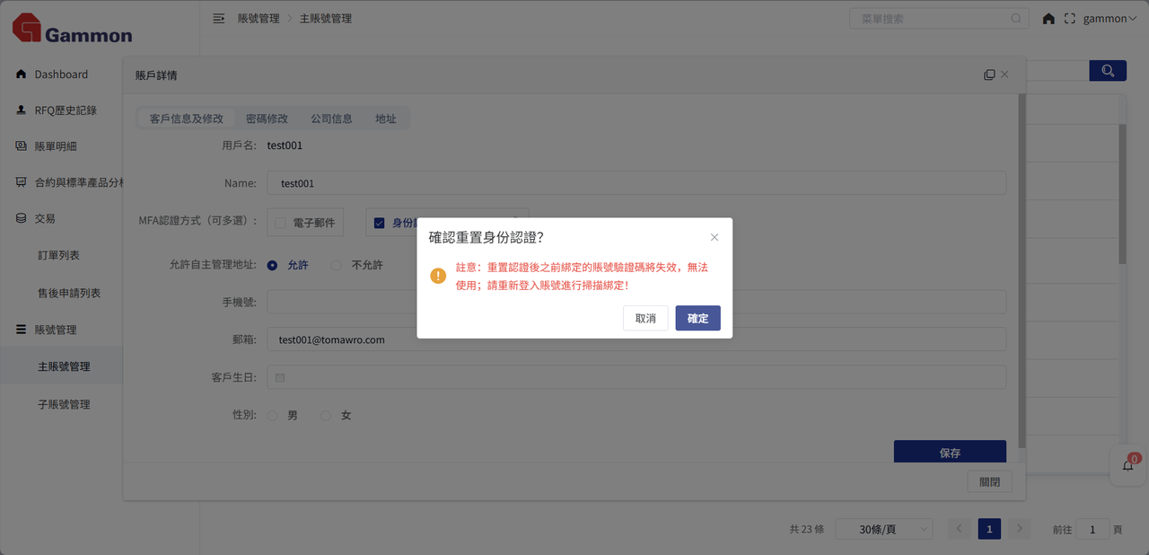
Task: Open the notification bell icon
Action: [1128, 465]
